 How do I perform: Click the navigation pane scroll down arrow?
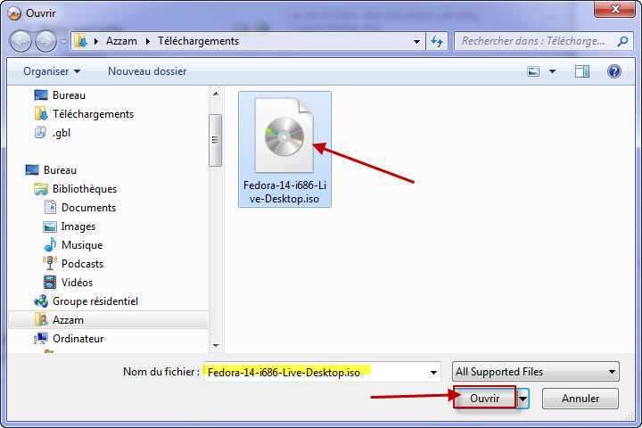216,346
